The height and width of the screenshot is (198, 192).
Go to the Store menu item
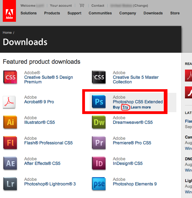175,13
